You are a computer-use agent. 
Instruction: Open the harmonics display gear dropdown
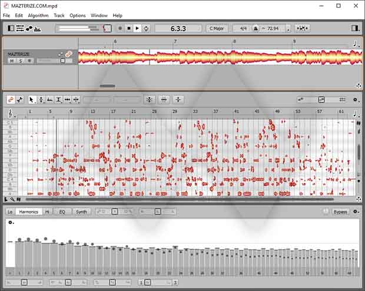pyautogui.click(x=11, y=223)
